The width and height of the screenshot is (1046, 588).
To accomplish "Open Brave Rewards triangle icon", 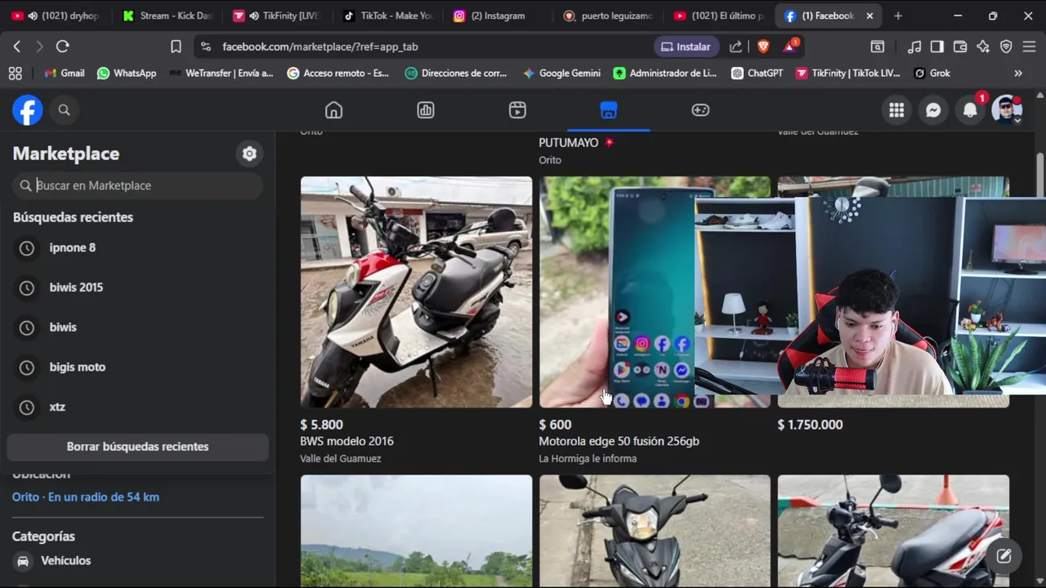I will click(790, 47).
